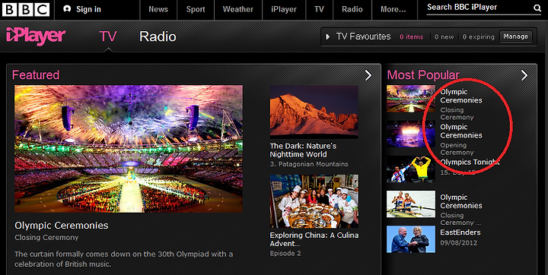The image size is (548, 275).
Task: Click the search magnifier icon
Action: click(537, 8)
